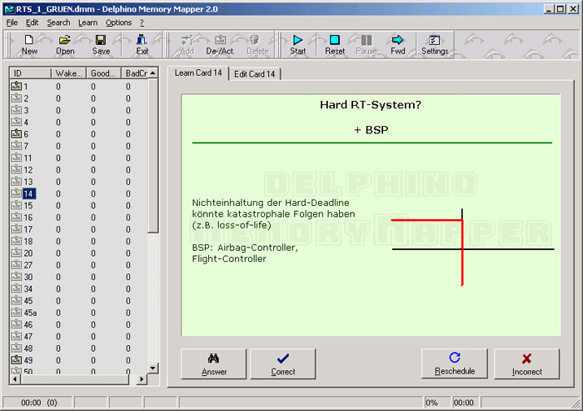Viewport: 583px width, 411px height.
Task: Click the vertical scrollbar thumb in card list
Action: [x=152, y=156]
